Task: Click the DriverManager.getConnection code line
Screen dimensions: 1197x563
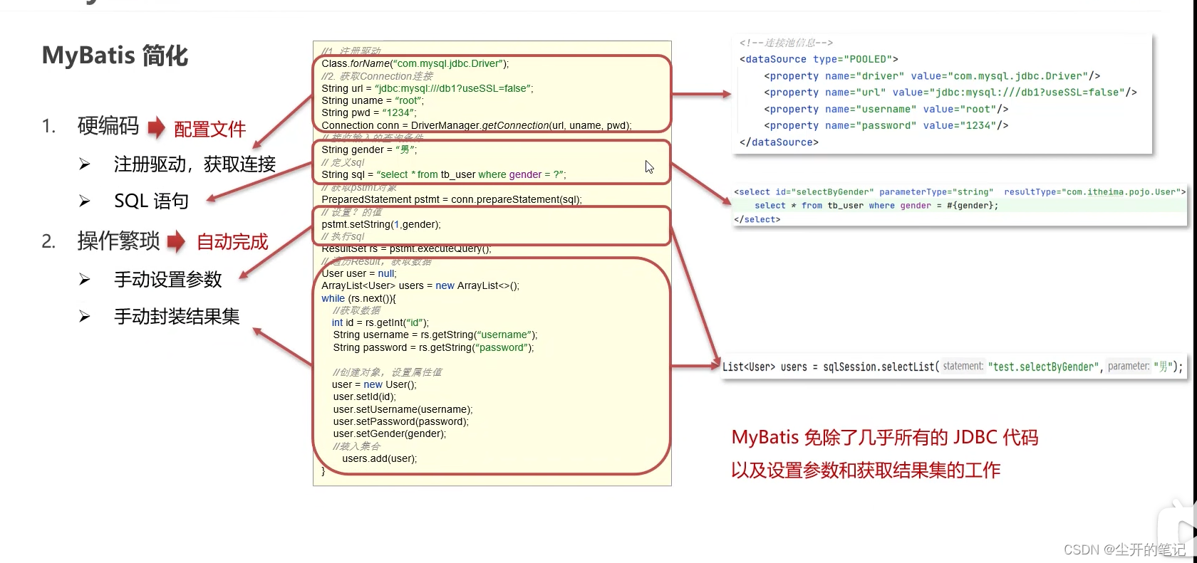Action: click(477, 125)
